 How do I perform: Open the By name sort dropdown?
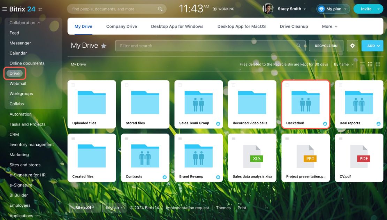point(344,64)
